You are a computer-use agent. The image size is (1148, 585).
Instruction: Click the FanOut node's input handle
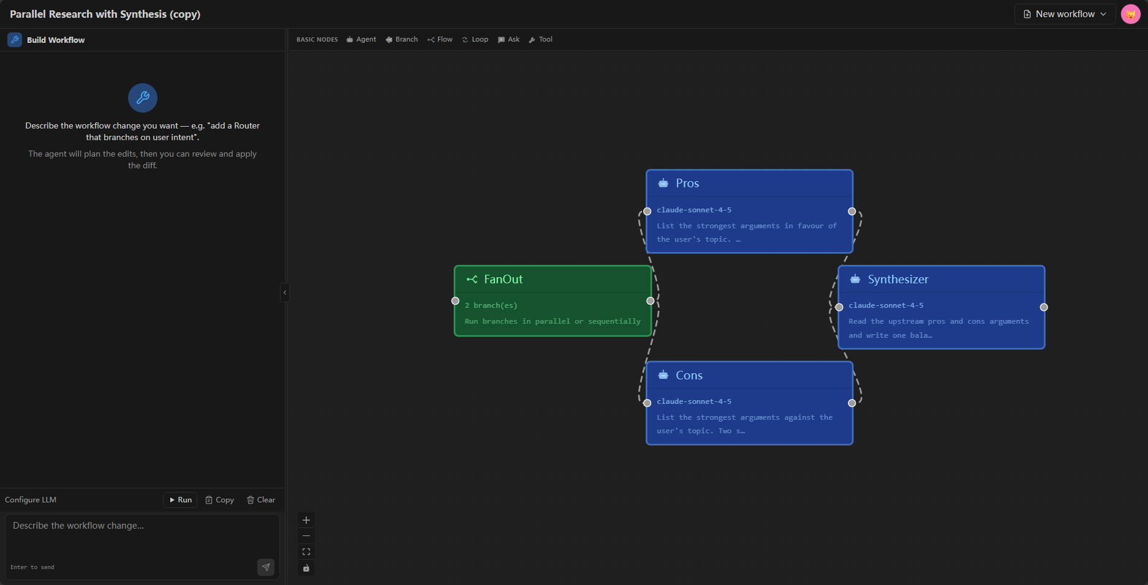tap(455, 301)
